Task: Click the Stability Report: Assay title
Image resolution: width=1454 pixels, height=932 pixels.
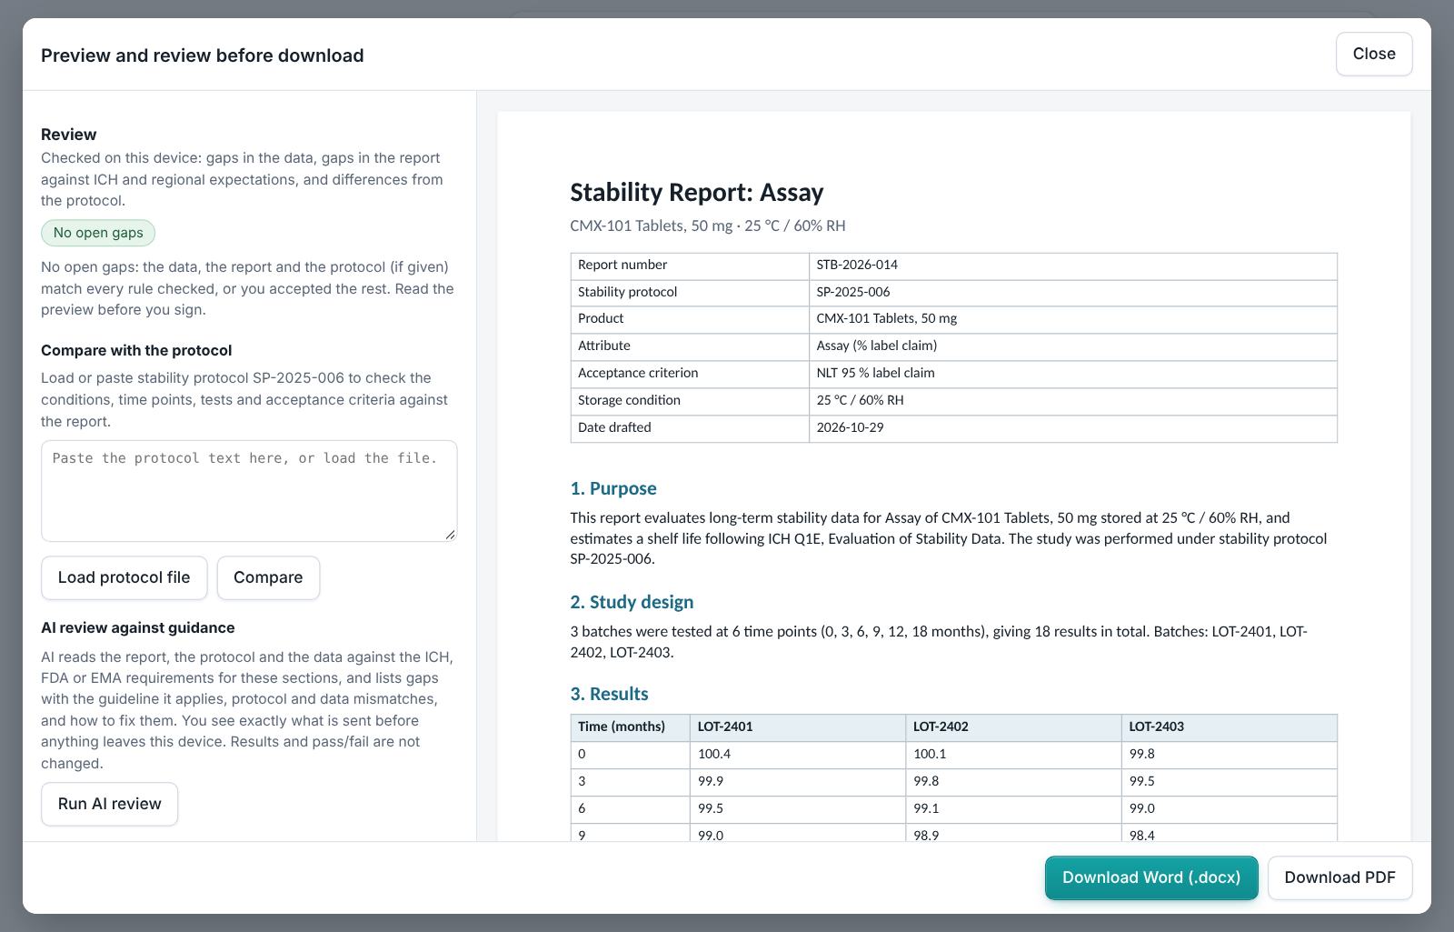Action: click(696, 192)
